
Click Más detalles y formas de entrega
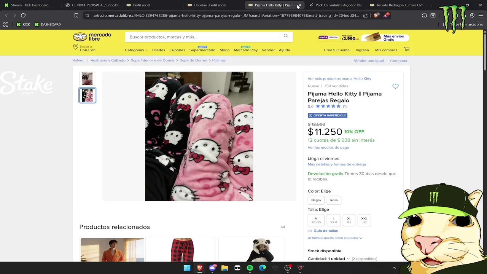(x=337, y=164)
